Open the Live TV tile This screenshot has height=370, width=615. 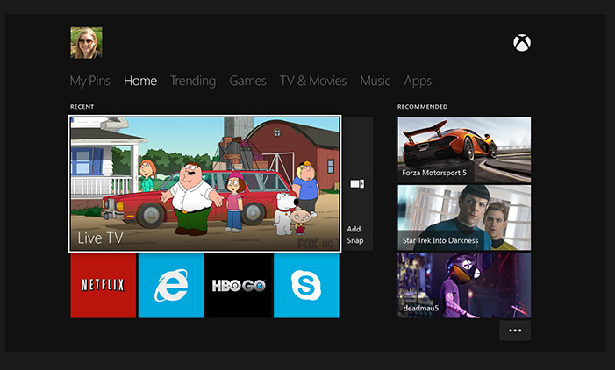coord(204,184)
